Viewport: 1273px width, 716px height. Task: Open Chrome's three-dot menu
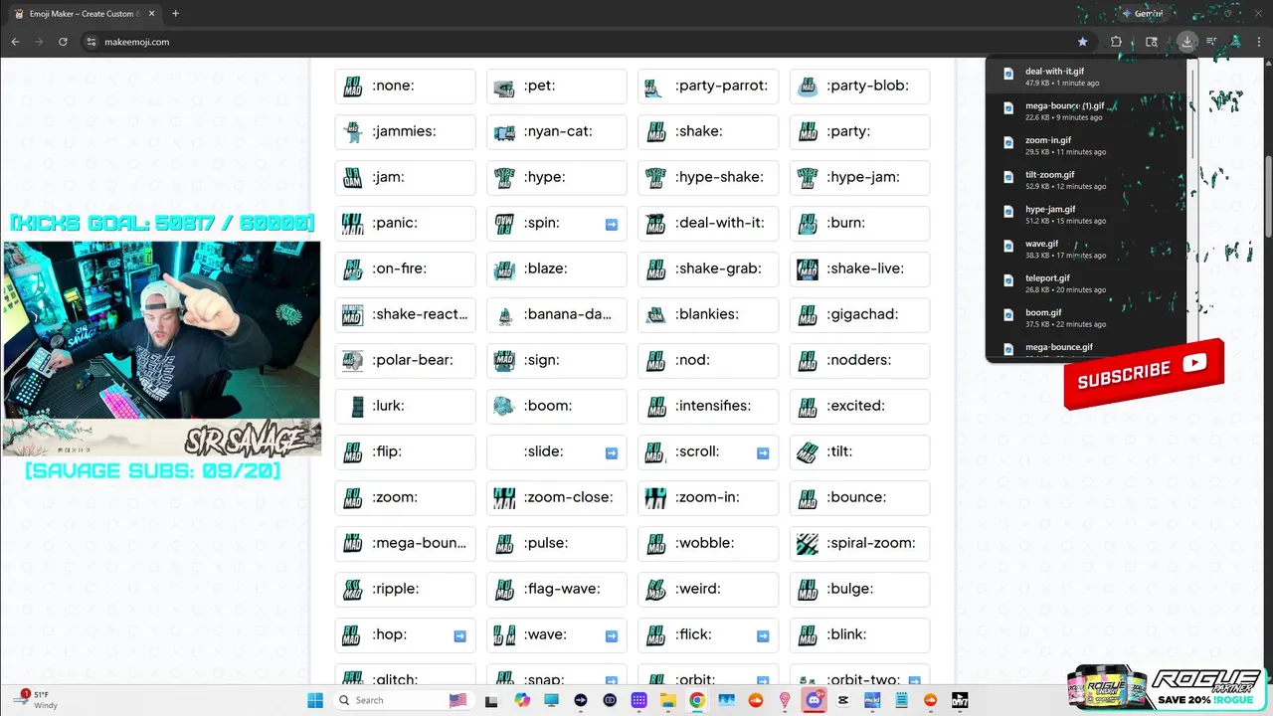point(1258,42)
